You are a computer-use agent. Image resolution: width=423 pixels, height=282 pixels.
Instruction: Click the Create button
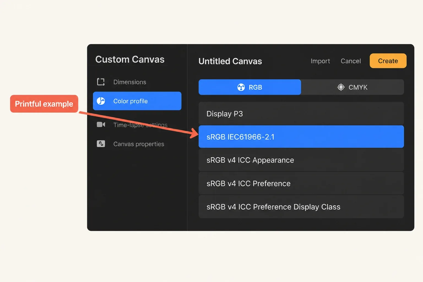pyautogui.click(x=388, y=61)
